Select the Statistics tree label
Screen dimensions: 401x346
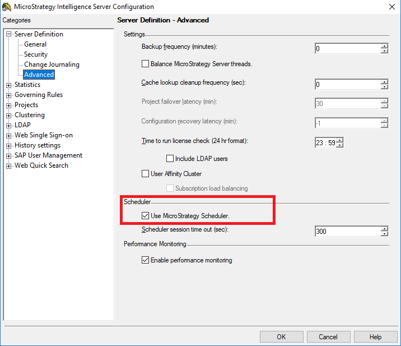(x=27, y=85)
